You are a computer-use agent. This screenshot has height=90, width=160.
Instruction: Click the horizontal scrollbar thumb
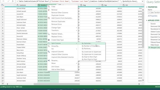tap(57, 84)
